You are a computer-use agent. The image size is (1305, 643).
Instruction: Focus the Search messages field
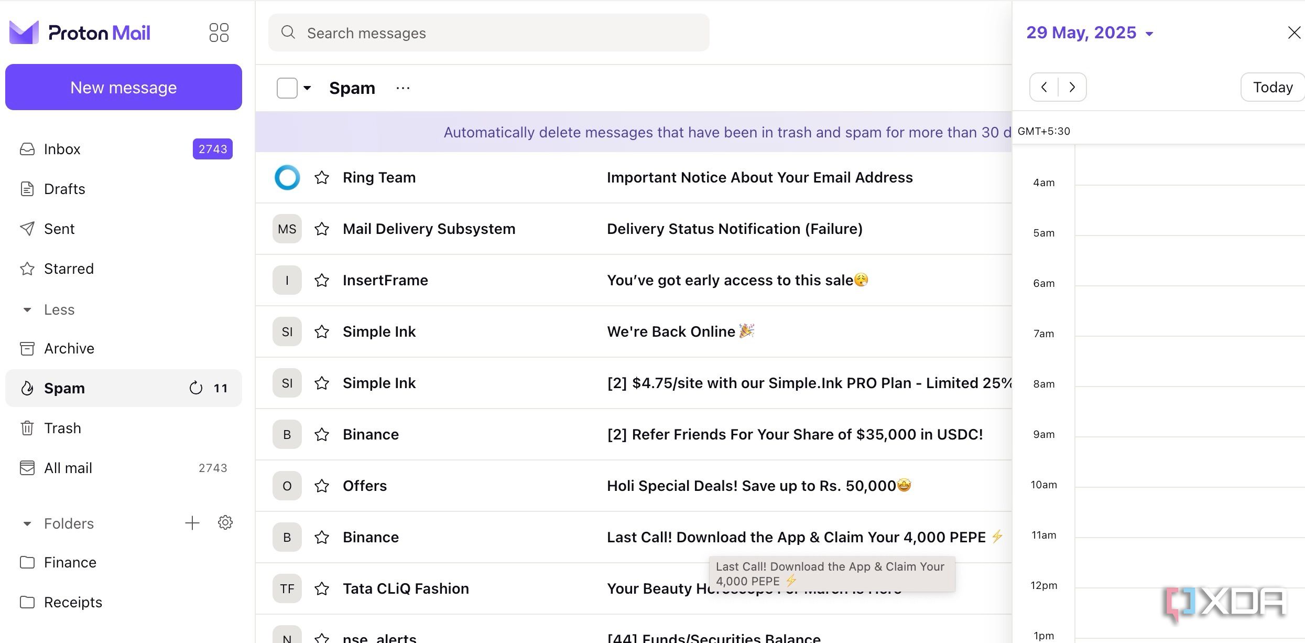click(x=488, y=33)
